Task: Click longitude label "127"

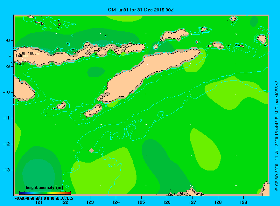Action: (x=192, y=202)
